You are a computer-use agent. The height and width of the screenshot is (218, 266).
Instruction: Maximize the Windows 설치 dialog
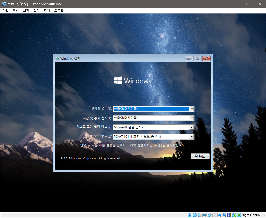coord(197,59)
